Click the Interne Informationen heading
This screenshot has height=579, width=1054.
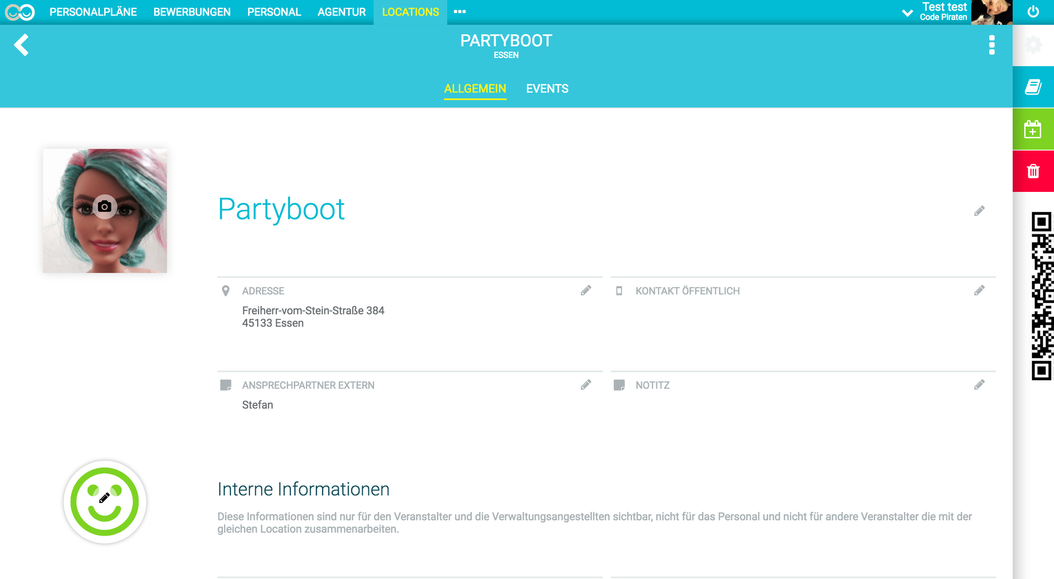303,489
